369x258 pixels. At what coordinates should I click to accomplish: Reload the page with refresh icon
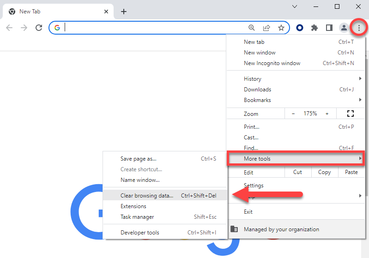click(x=39, y=28)
